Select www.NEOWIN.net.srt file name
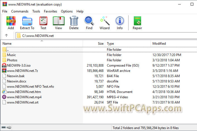Screen dimensions: 197x131 23,102
